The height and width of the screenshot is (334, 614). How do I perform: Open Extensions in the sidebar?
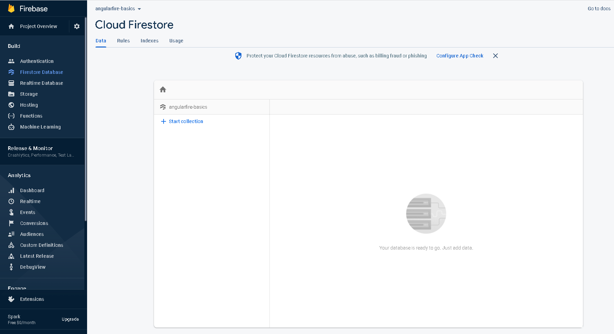[32, 299]
